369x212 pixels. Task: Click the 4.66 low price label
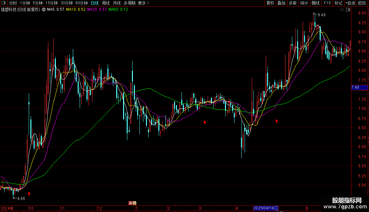21,199
